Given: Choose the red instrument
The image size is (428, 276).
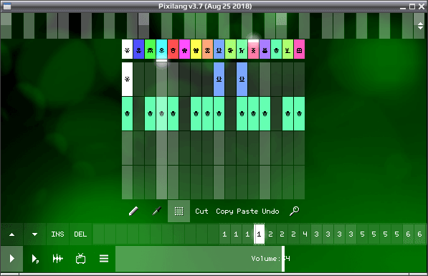Looking at the screenshot, I should [173, 49].
